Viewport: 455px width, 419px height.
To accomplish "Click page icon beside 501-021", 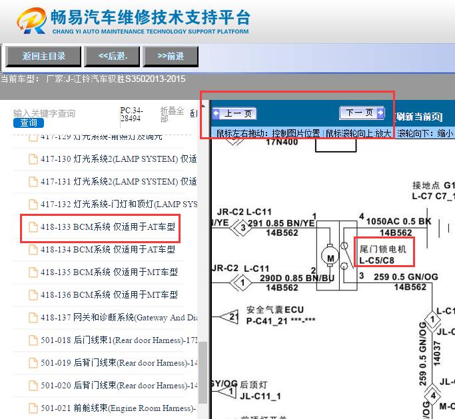I will pyautogui.click(x=33, y=408).
